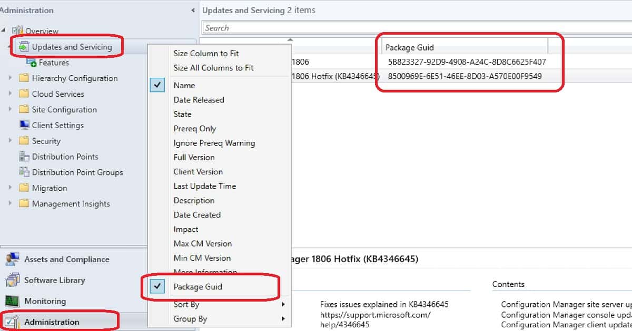
Task: Collapse the Overview tree node
Action: 4,31
